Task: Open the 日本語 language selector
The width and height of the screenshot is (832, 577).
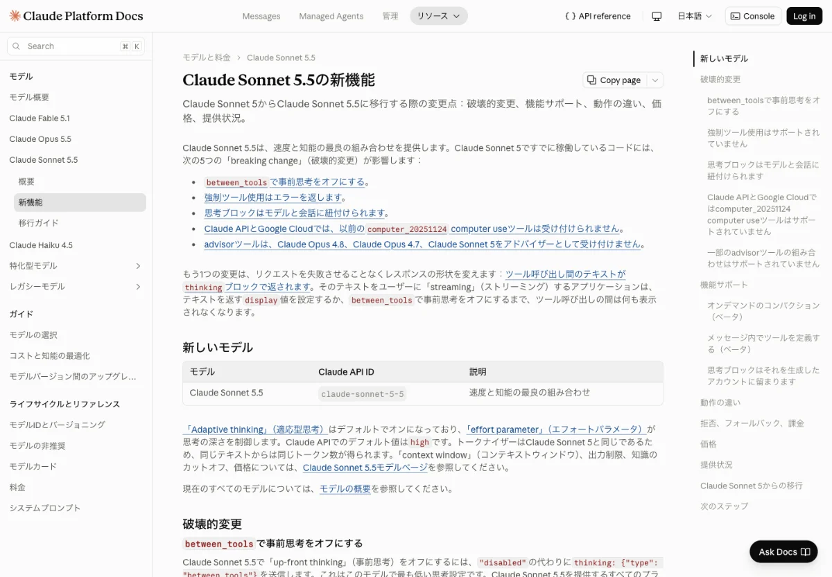Action: click(695, 16)
